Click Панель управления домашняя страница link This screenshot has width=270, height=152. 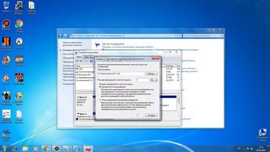coord(72,44)
